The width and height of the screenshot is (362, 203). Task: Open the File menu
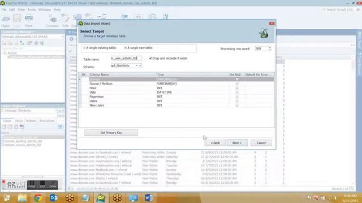4,10
